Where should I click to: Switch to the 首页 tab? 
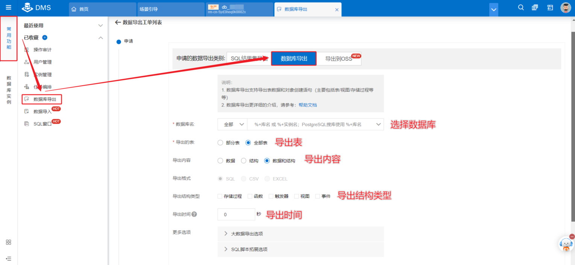[102, 9]
